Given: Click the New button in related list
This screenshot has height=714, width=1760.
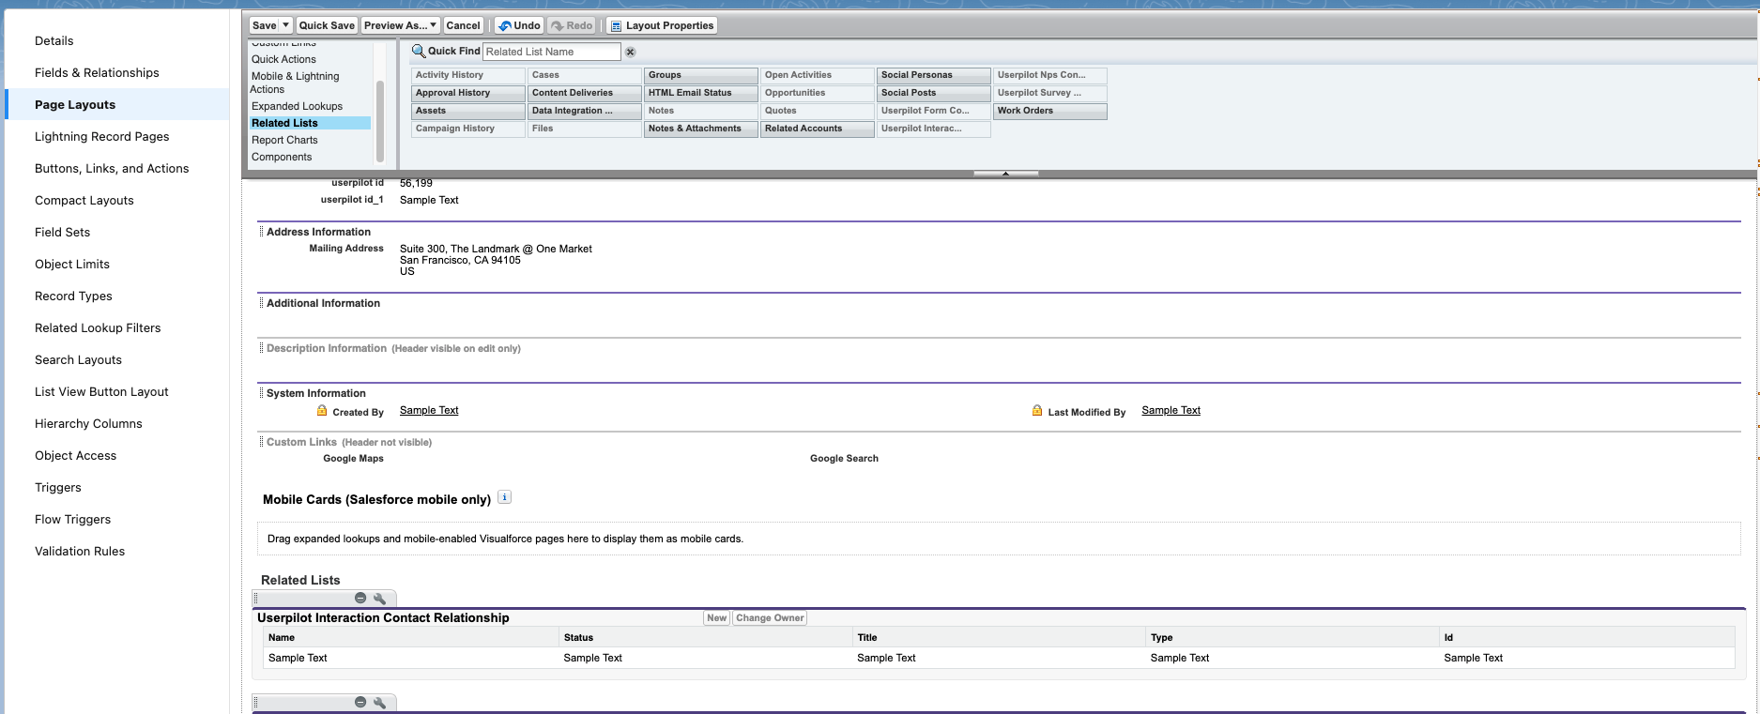Looking at the screenshot, I should pos(717,617).
